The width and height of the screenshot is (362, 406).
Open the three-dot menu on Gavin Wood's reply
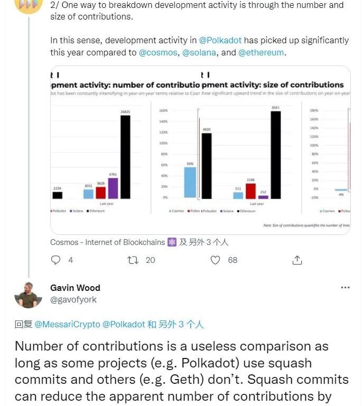click(345, 288)
